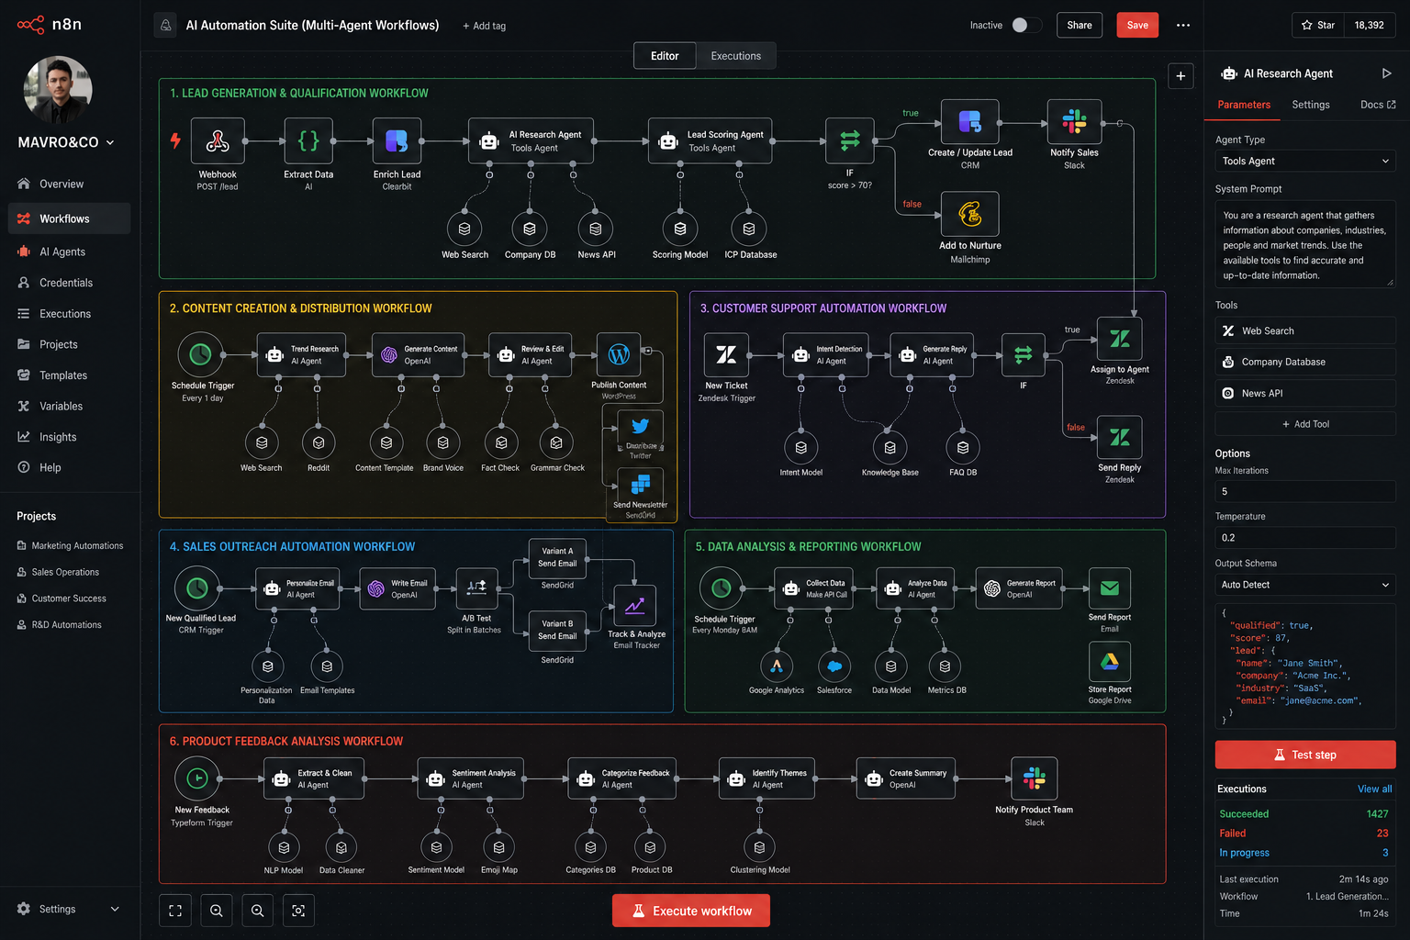Select the Web Search tool row
1410x940 pixels.
pos(1305,330)
